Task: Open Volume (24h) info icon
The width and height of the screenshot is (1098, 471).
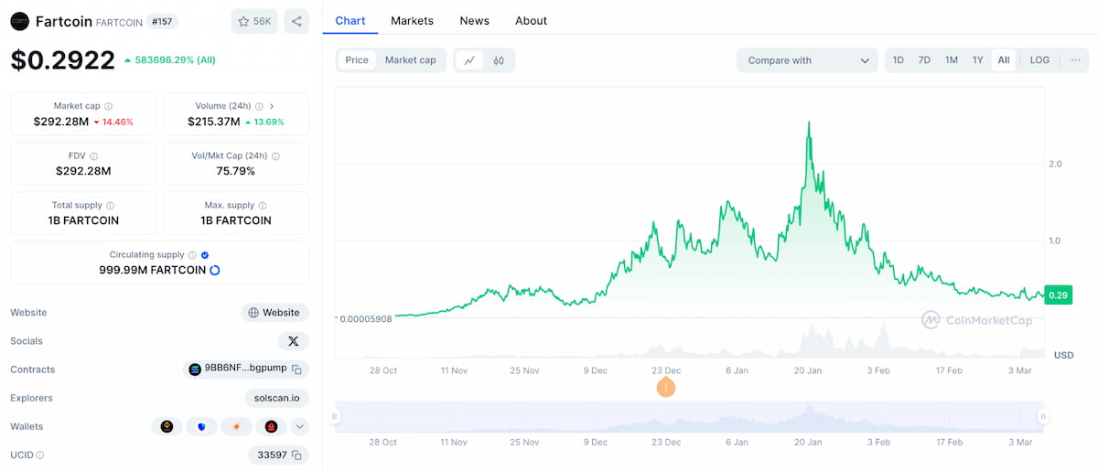Action: click(259, 106)
